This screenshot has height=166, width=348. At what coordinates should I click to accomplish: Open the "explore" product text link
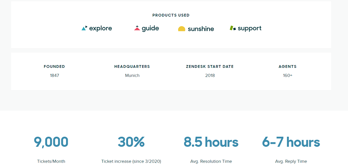tap(101, 29)
